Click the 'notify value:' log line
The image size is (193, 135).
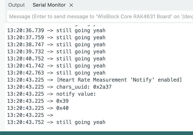[x=51, y=94]
